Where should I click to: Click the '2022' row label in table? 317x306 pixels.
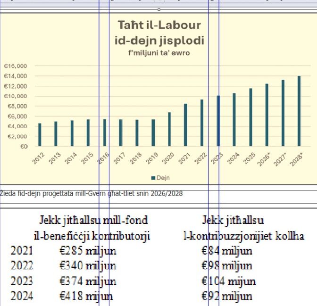click(x=22, y=266)
